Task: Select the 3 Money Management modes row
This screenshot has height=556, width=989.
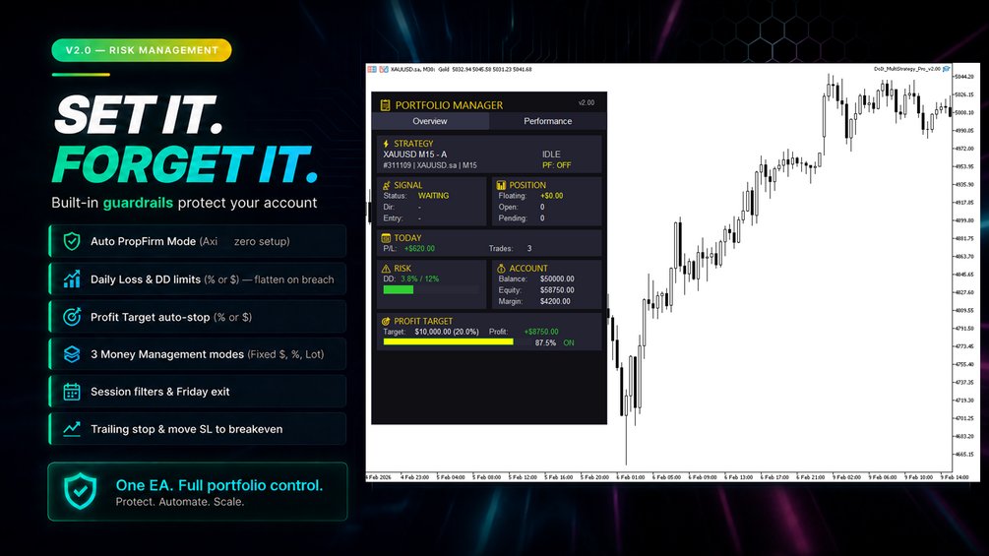Action: click(198, 354)
